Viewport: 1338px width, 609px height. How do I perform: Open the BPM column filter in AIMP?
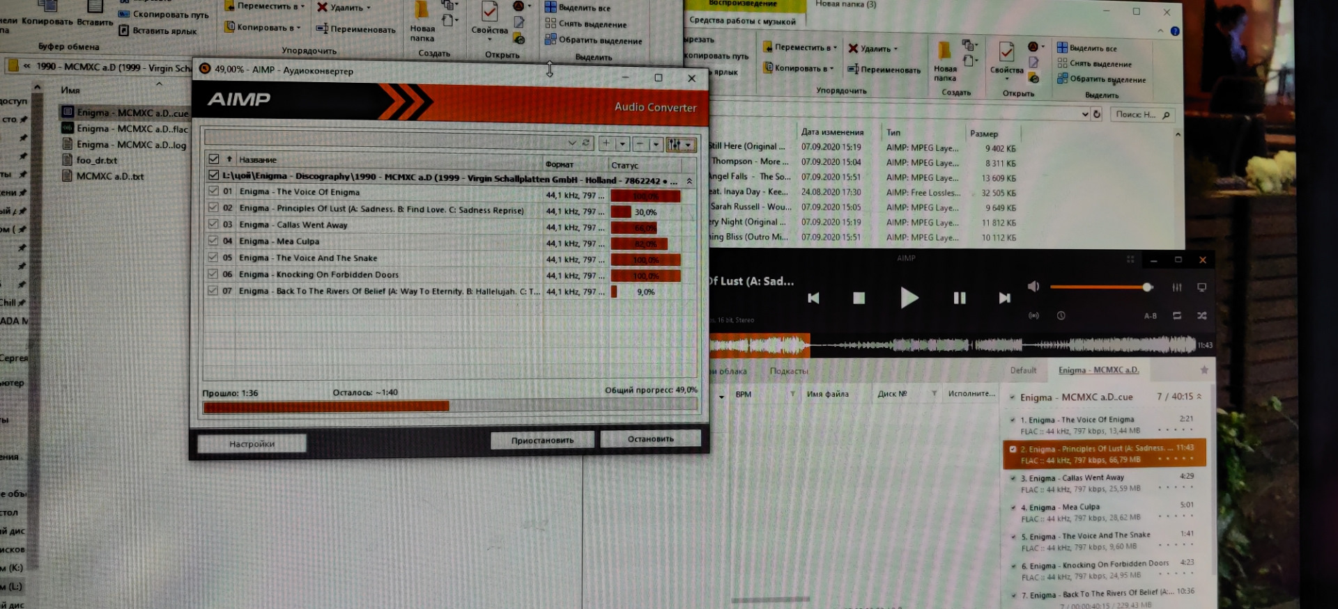click(792, 394)
